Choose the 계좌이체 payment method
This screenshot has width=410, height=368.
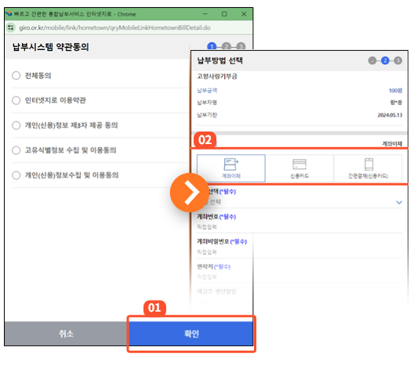pos(231,168)
